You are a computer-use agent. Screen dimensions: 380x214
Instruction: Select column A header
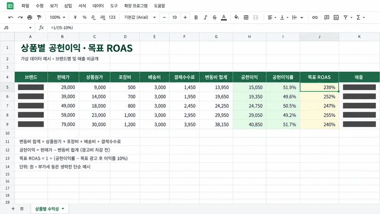coord(31,37)
